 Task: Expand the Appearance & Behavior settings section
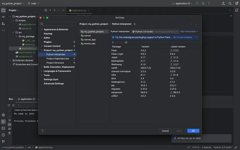click(x=41, y=29)
